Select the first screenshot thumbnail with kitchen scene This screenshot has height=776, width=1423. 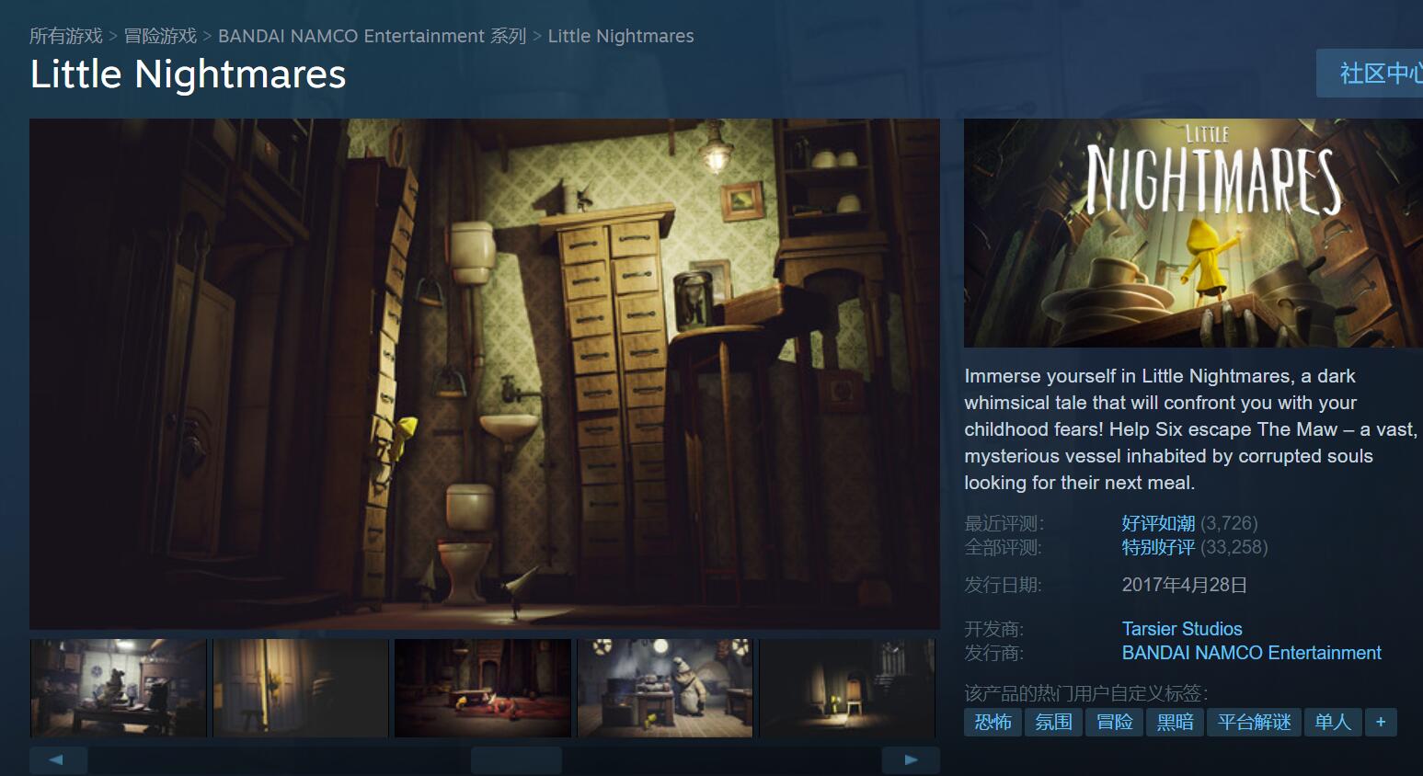(x=119, y=688)
